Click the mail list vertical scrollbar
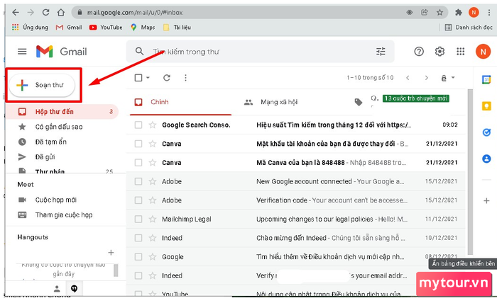The height and width of the screenshot is (303, 497). (470, 171)
